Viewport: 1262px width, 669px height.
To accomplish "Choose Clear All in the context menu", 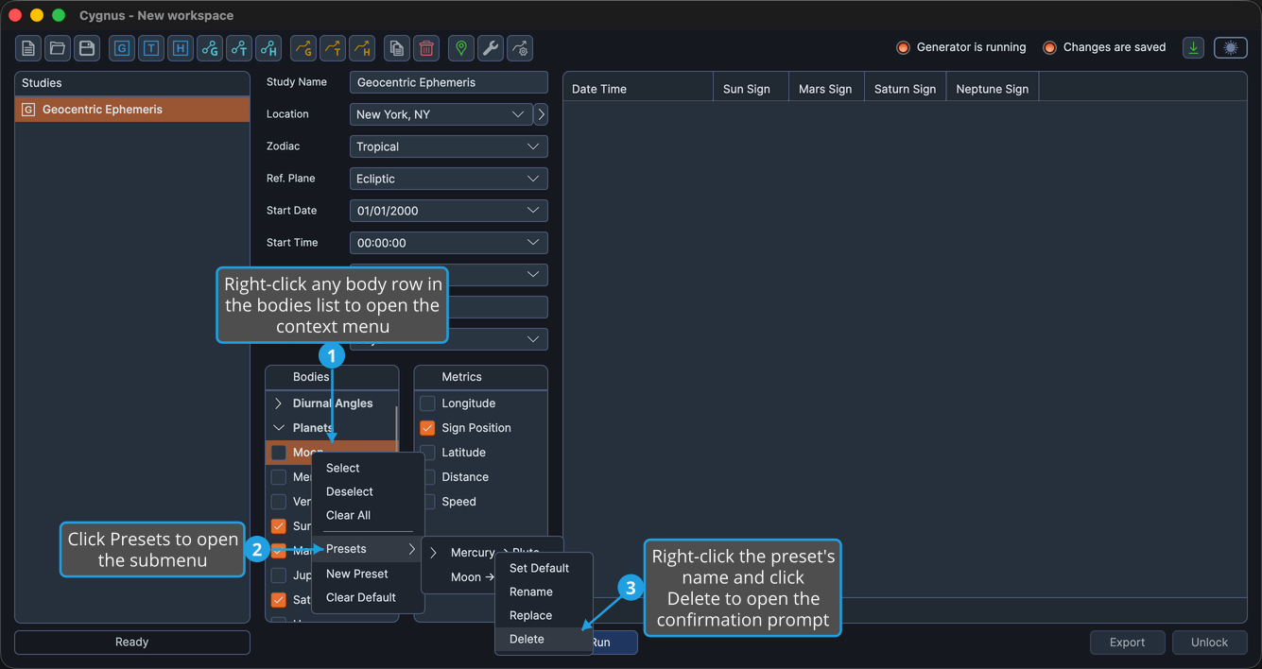I will point(368,515).
